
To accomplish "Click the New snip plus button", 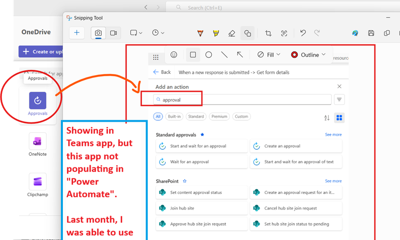I will [x=77, y=33].
